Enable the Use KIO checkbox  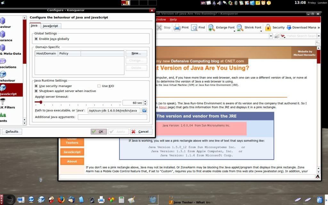[x=99, y=86]
